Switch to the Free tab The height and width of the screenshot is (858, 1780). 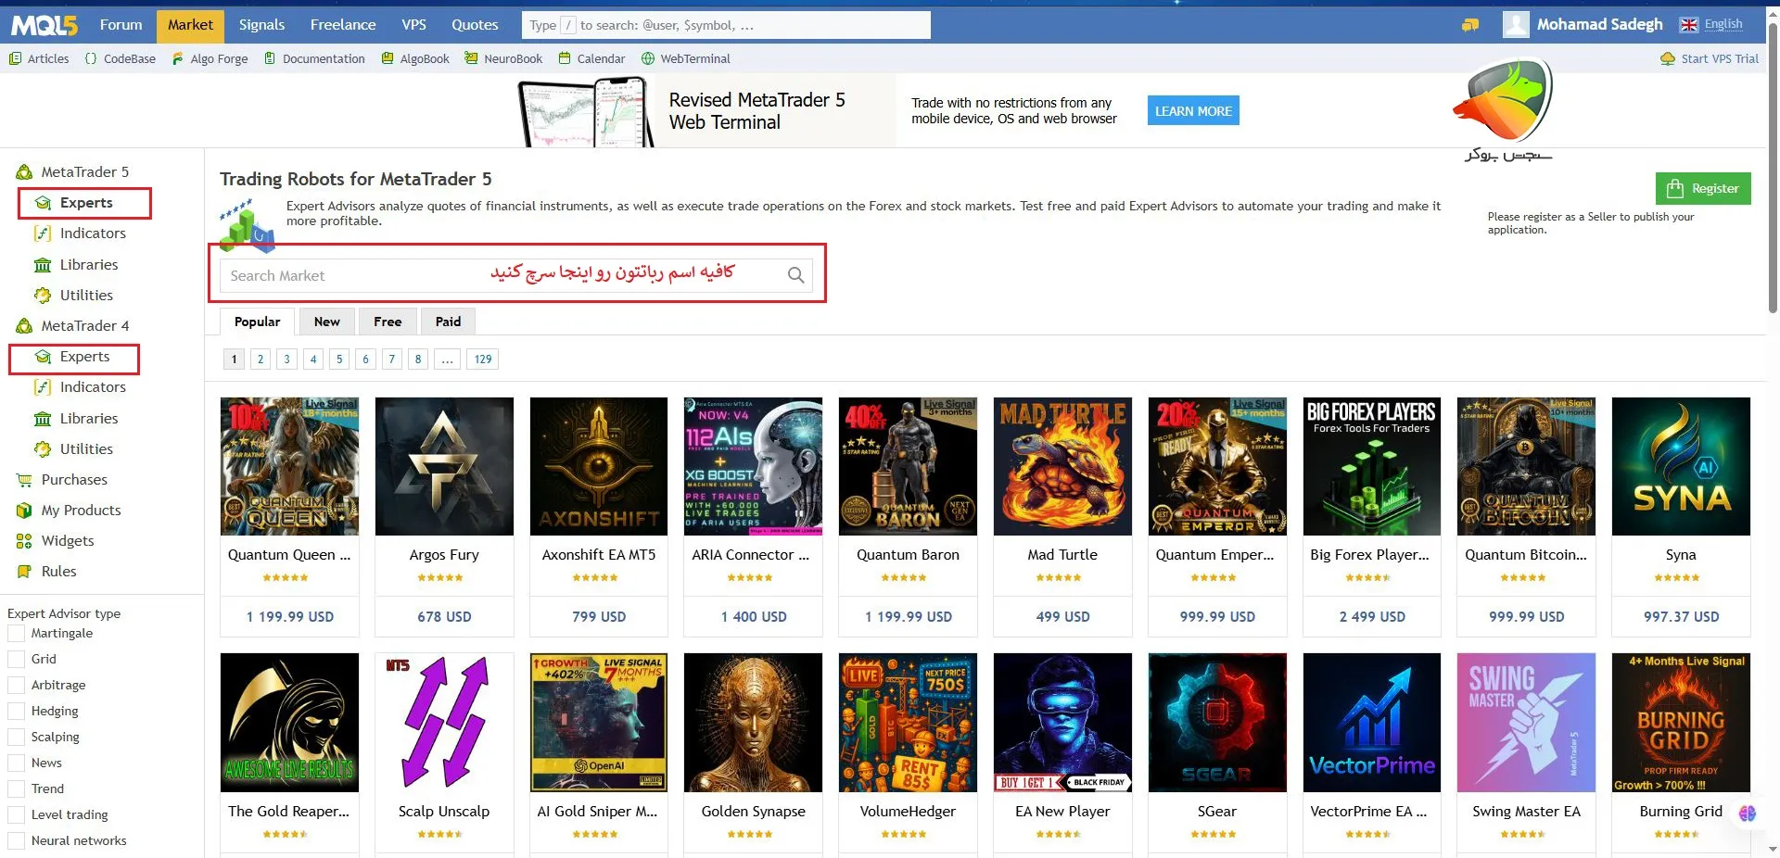(x=388, y=322)
